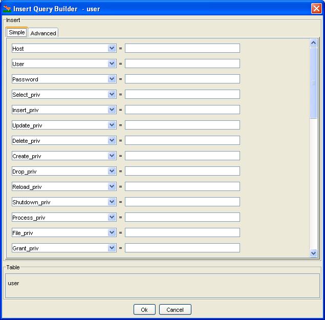Expand the Grant_priv dropdown arrow

point(112,248)
